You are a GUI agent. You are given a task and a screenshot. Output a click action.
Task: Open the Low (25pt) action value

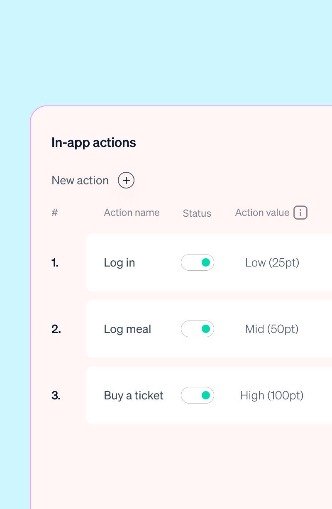coord(272,263)
